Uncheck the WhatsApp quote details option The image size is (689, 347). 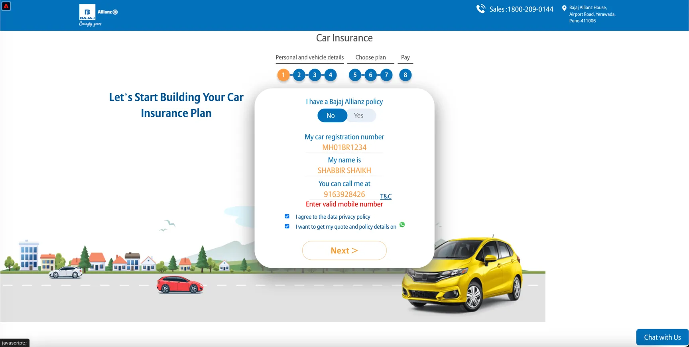pos(287,226)
